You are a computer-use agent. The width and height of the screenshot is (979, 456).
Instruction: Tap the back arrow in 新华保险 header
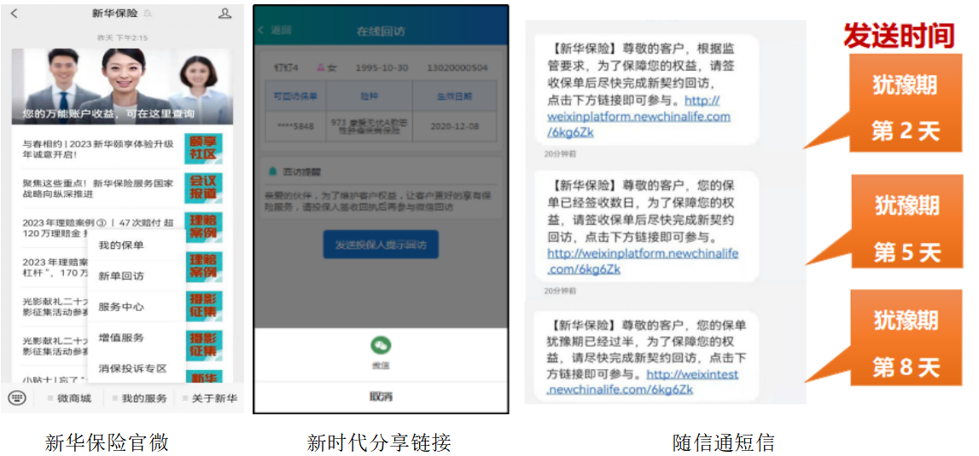point(15,13)
